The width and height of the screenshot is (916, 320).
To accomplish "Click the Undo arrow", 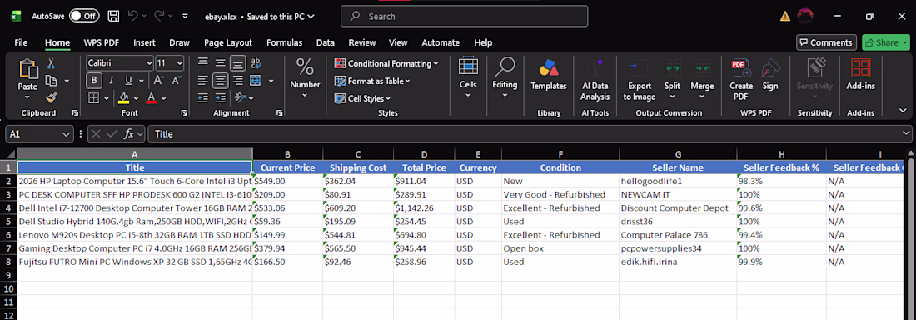I will [132, 17].
